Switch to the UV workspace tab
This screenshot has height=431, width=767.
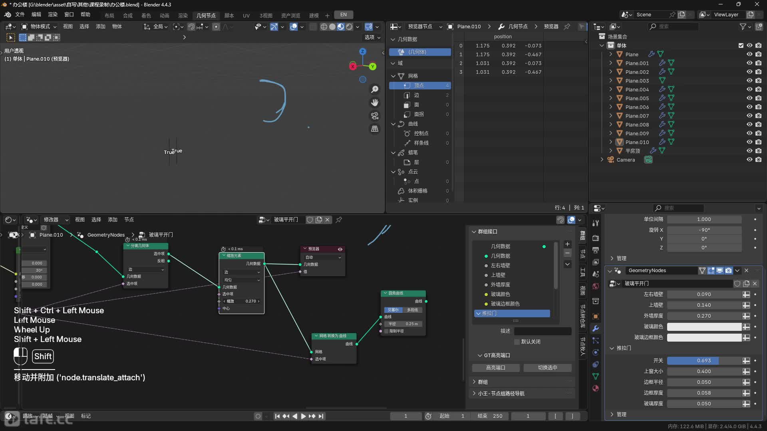click(x=246, y=15)
